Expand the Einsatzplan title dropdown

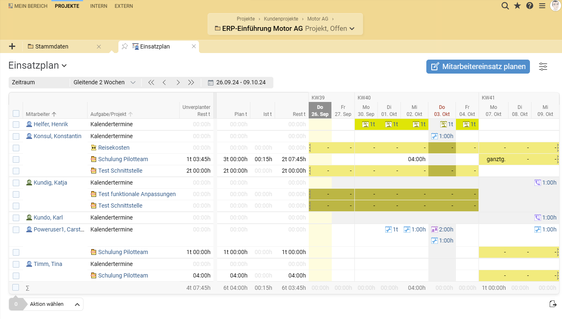click(x=65, y=66)
